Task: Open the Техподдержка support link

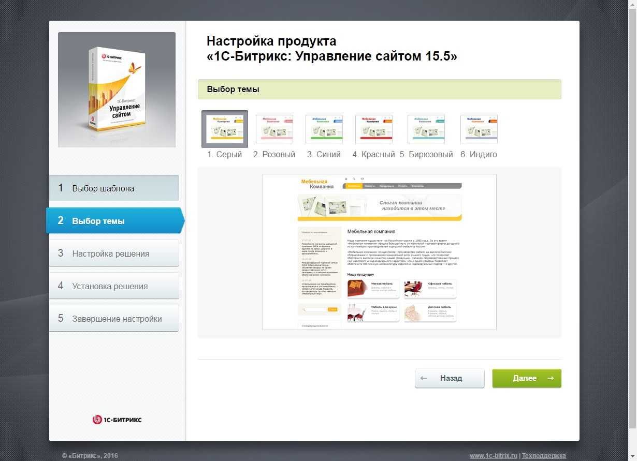Action: [543, 456]
